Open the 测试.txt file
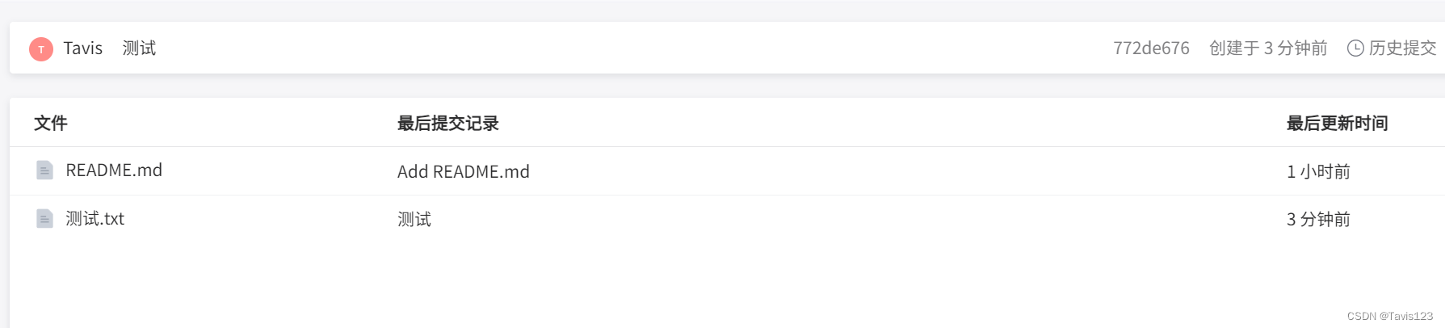Viewport: 1445px width, 328px height. click(95, 219)
